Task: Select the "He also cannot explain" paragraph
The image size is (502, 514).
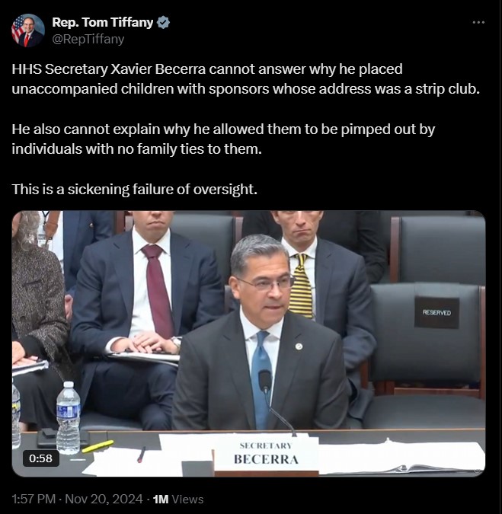Action: pos(223,139)
